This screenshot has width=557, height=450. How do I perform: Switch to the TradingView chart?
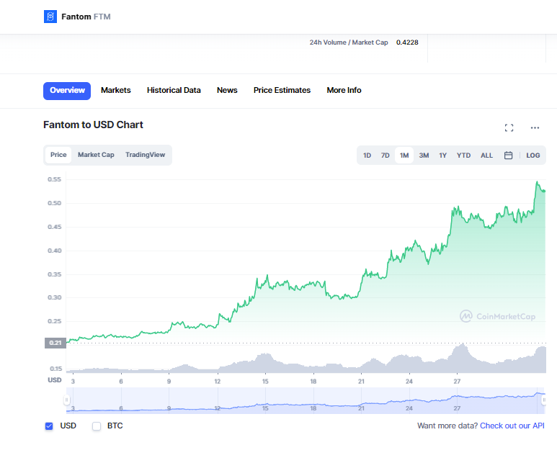click(x=146, y=155)
